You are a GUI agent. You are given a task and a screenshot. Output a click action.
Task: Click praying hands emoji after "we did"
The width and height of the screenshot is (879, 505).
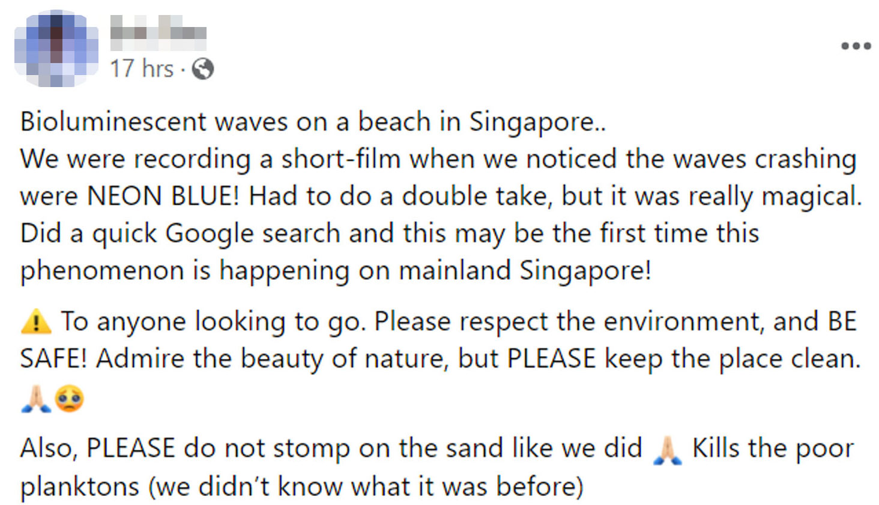(x=667, y=450)
